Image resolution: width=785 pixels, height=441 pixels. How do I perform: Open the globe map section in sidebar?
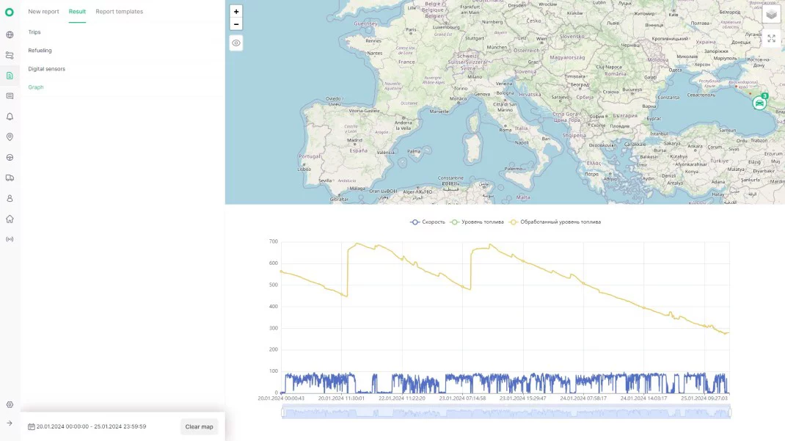(x=10, y=35)
